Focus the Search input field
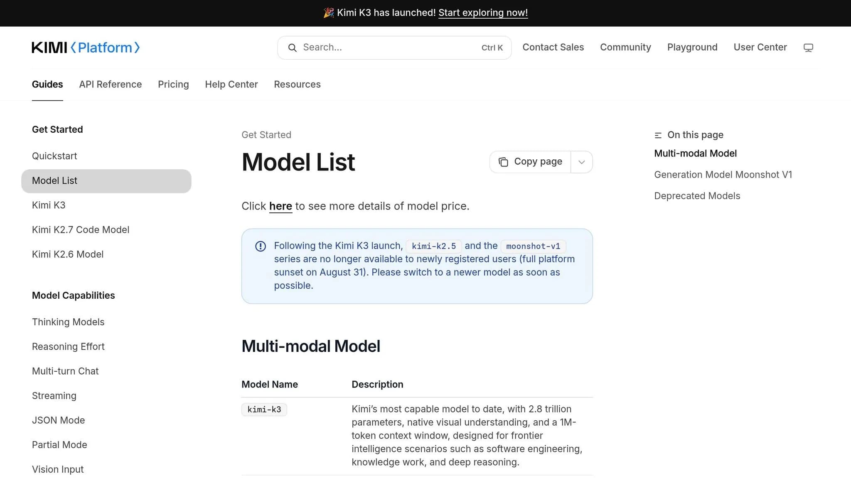This screenshot has height=478, width=851. pos(394,48)
